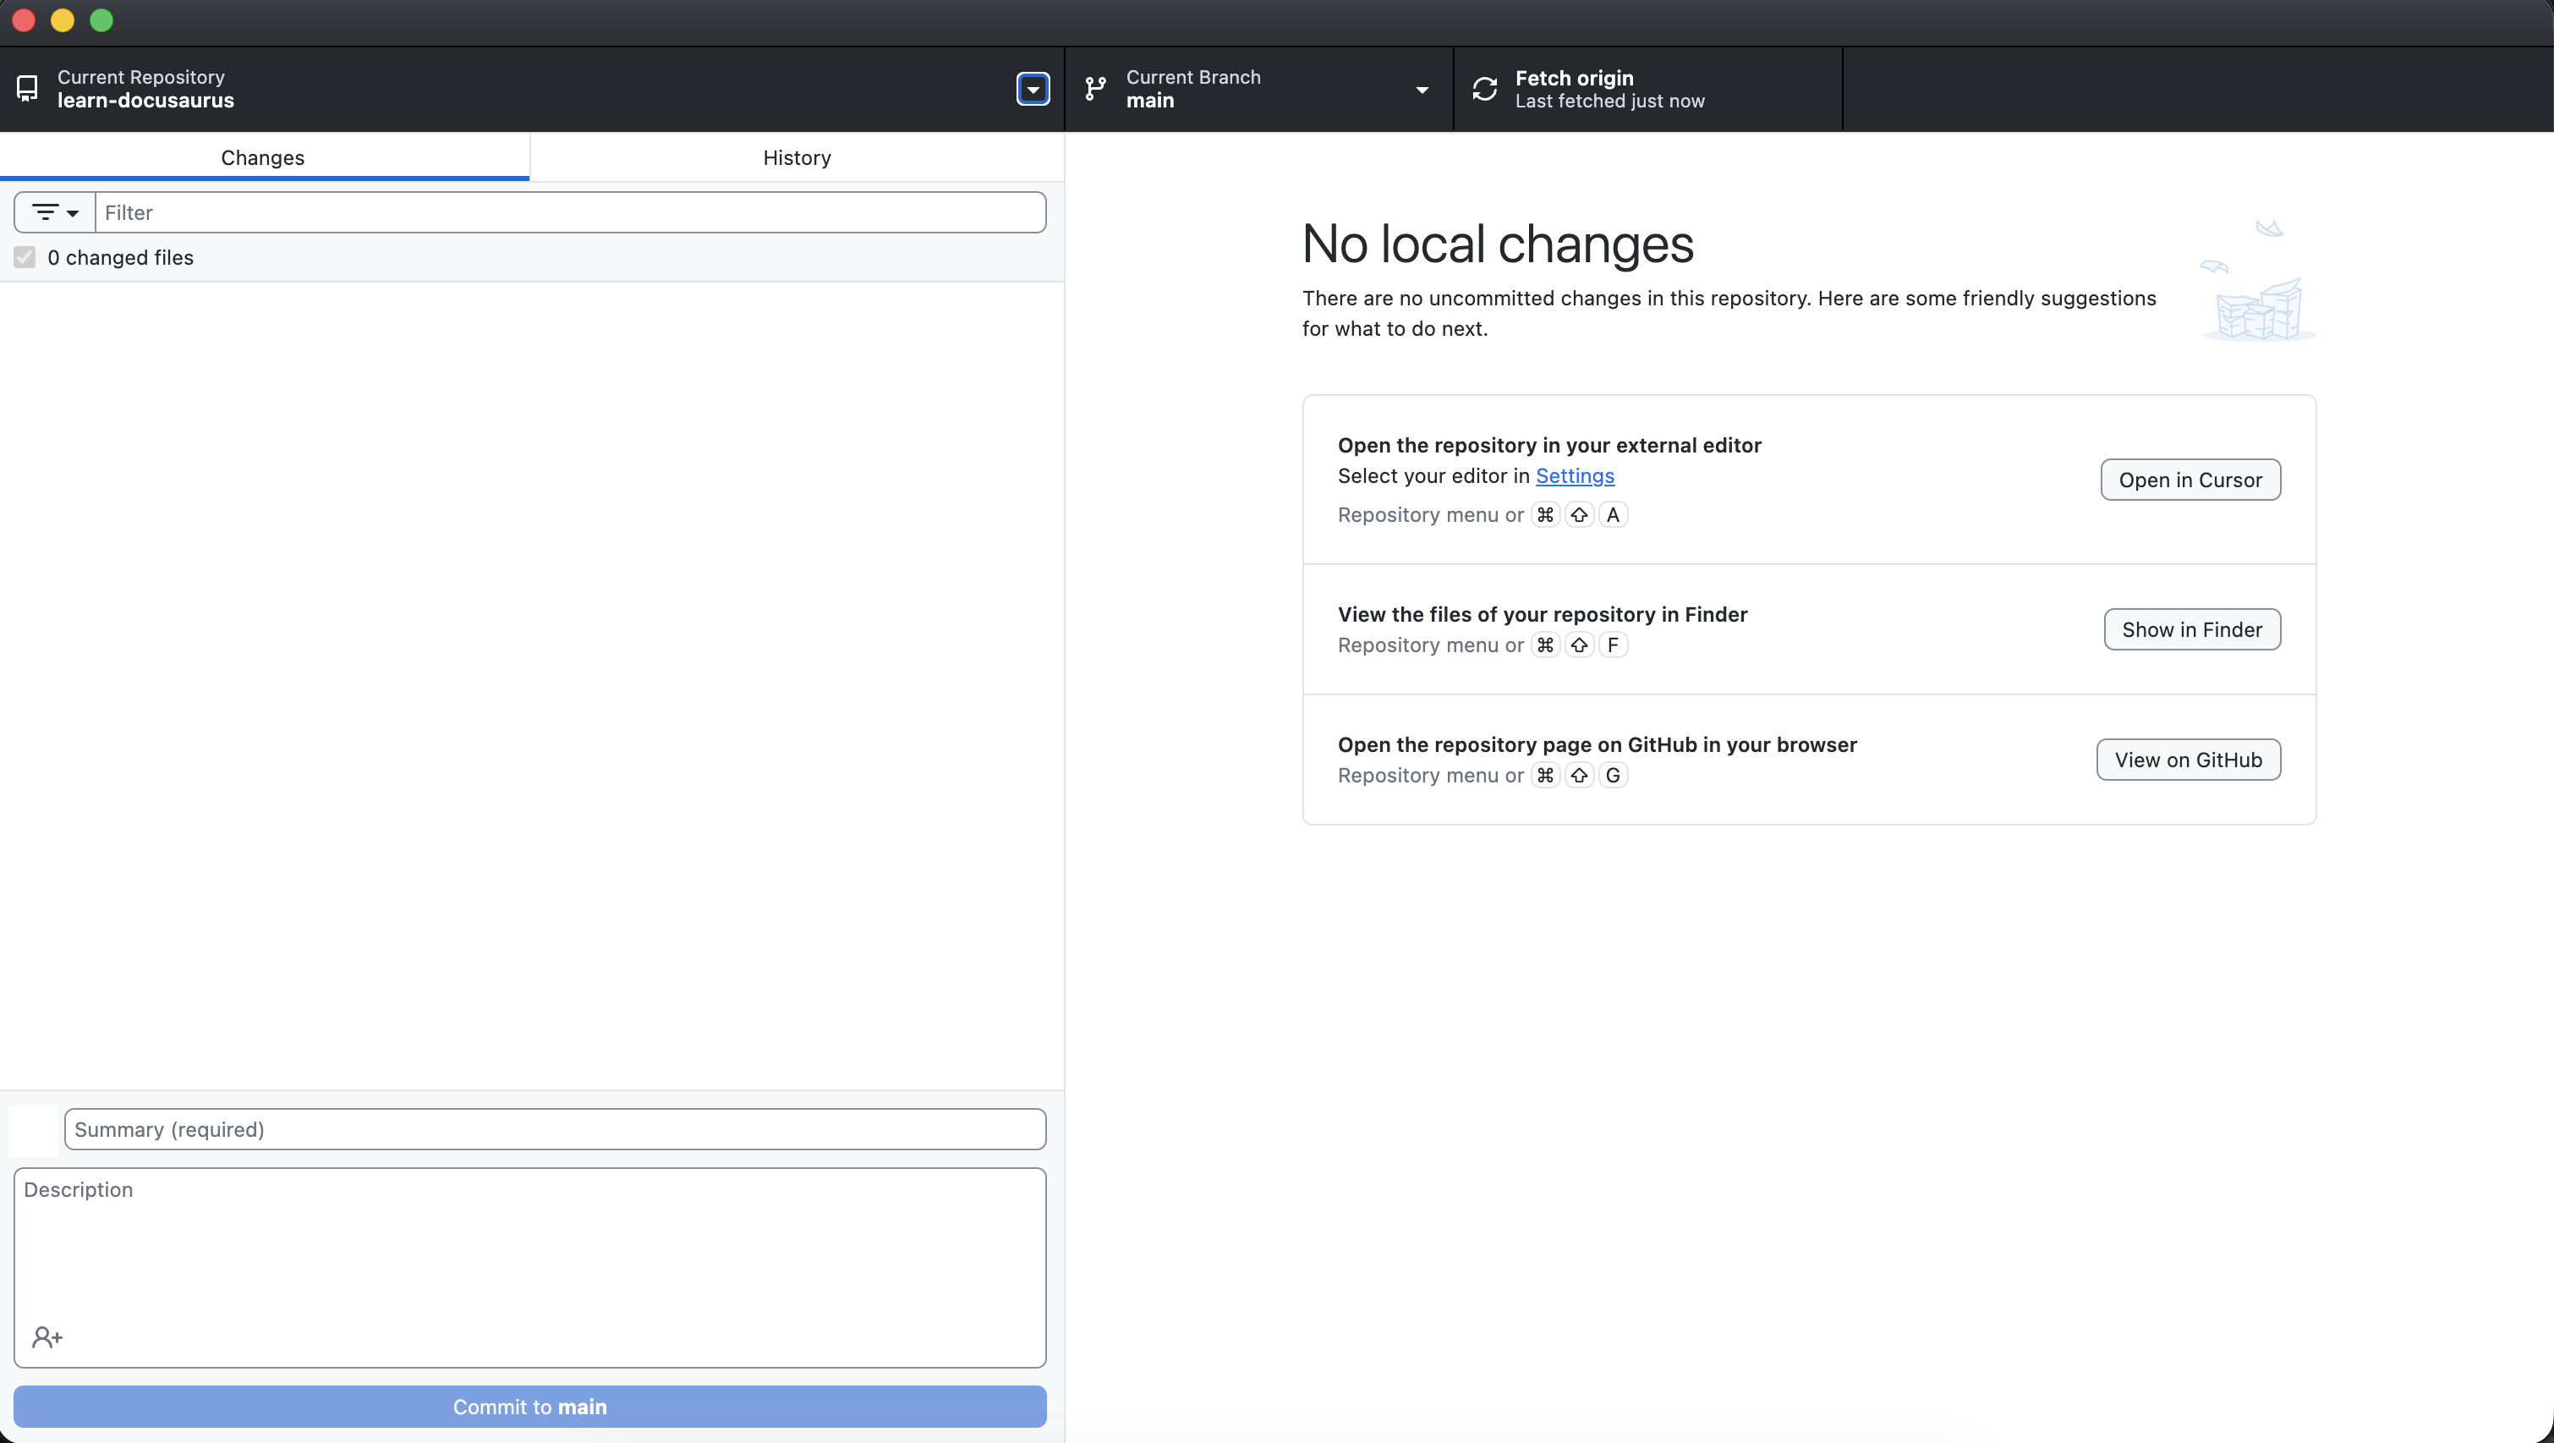Open the Settings link for editor selection
2554x1443 pixels.
(x=1575, y=476)
